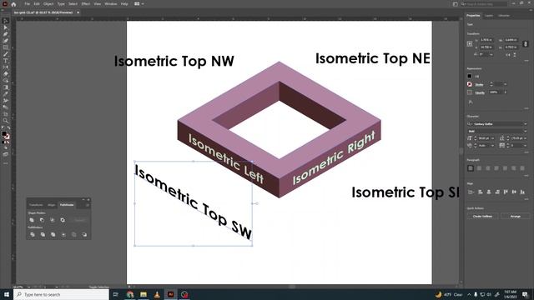
Task: Click the Create Outlines button
Action: click(482, 216)
